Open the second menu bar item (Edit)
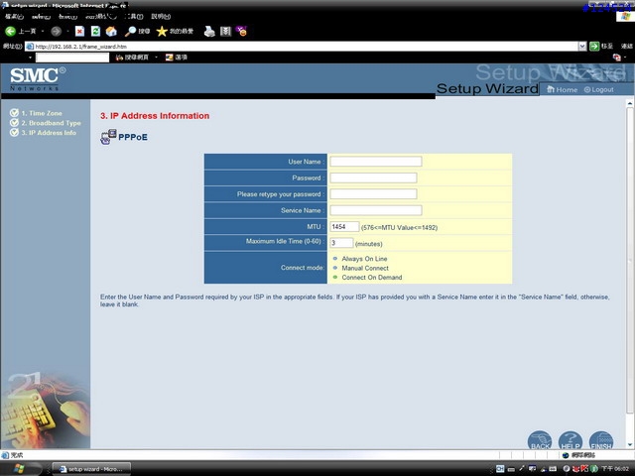 [41, 16]
